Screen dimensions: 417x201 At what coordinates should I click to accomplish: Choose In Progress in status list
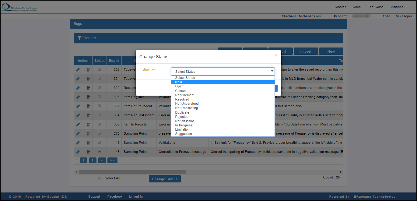coord(223,125)
